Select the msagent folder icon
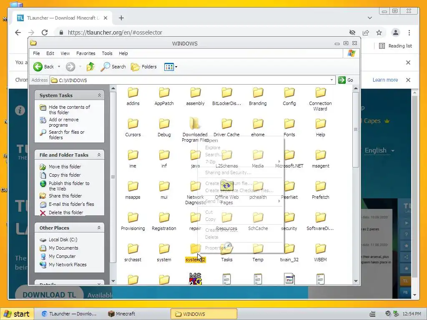 [321, 155]
